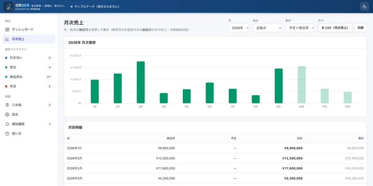Click the 合計 column header

click(300, 138)
